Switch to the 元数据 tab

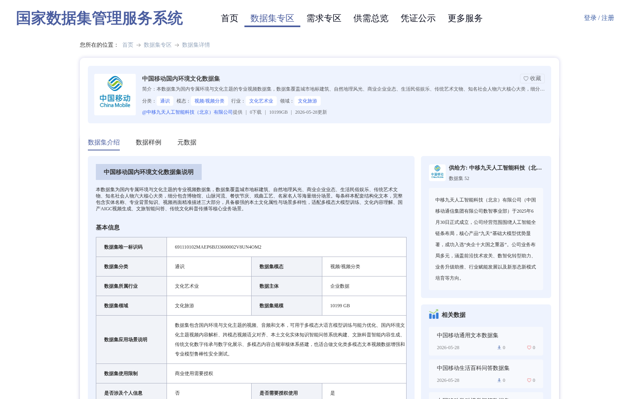(187, 142)
